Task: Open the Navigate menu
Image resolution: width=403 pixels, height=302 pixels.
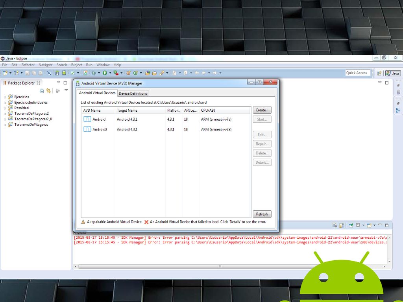Action: pos(46,65)
